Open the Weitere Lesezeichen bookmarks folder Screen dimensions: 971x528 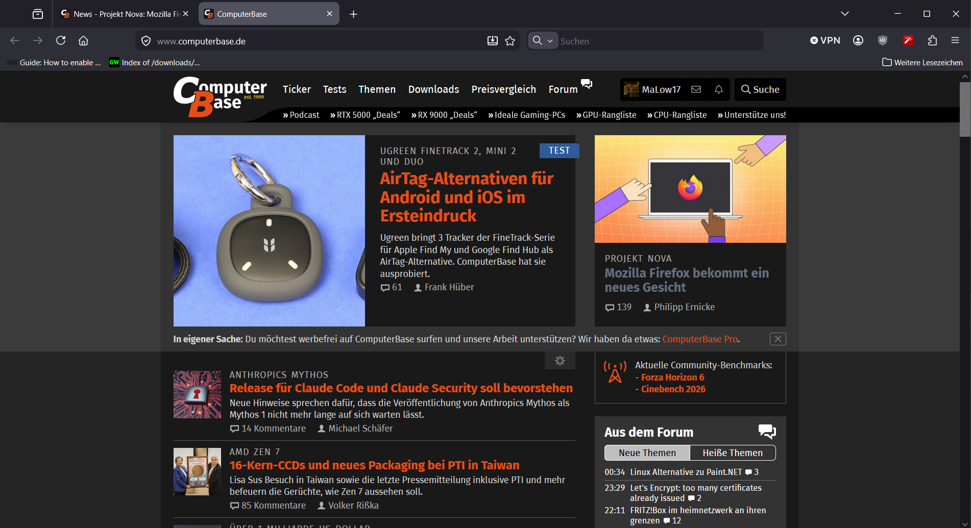tap(923, 62)
